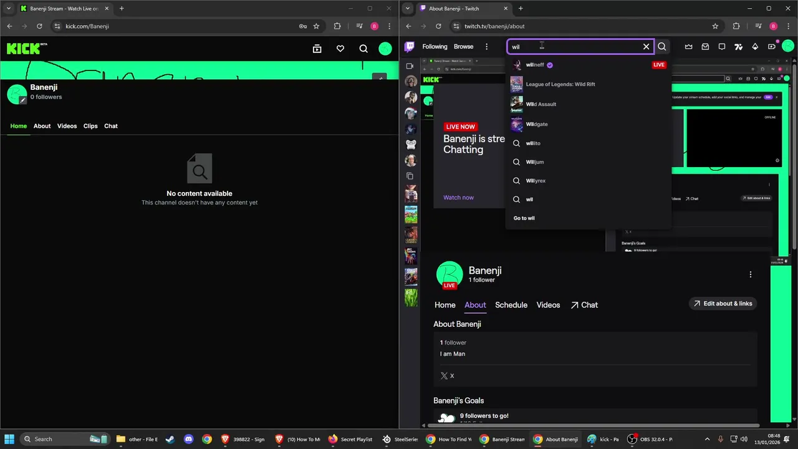Select the willneff search suggestion
Screen dimensions: 798x449
coord(589,65)
